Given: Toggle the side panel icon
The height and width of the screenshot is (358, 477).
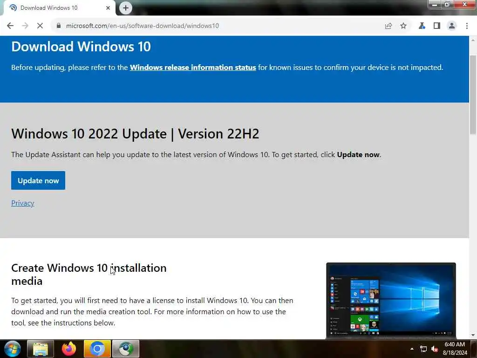Looking at the screenshot, I should point(437,26).
